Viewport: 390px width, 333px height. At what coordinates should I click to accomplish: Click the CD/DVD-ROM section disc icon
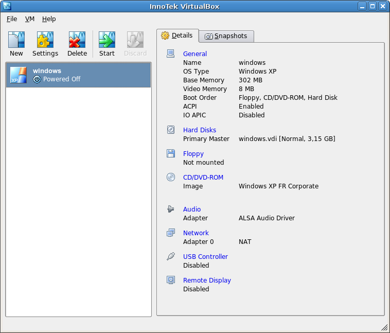171,177
